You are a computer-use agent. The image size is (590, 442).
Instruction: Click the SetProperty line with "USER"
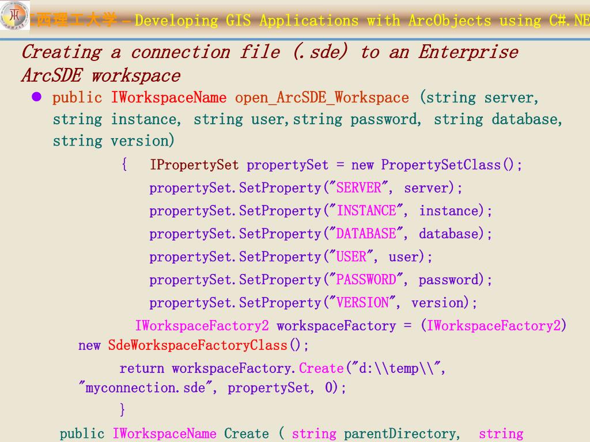291,257
